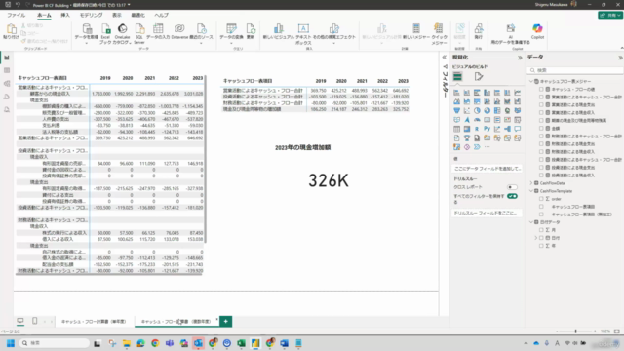Expand the フィルター pane
This screenshot has width=624, height=351.
coord(445,58)
